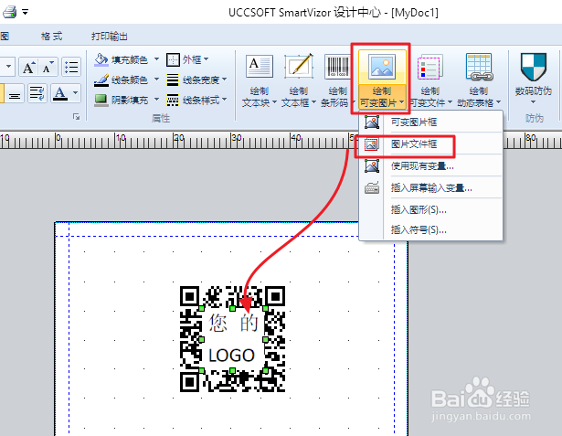Switch to the 格式 ribbon tab
The image size is (562, 436).
(x=51, y=37)
